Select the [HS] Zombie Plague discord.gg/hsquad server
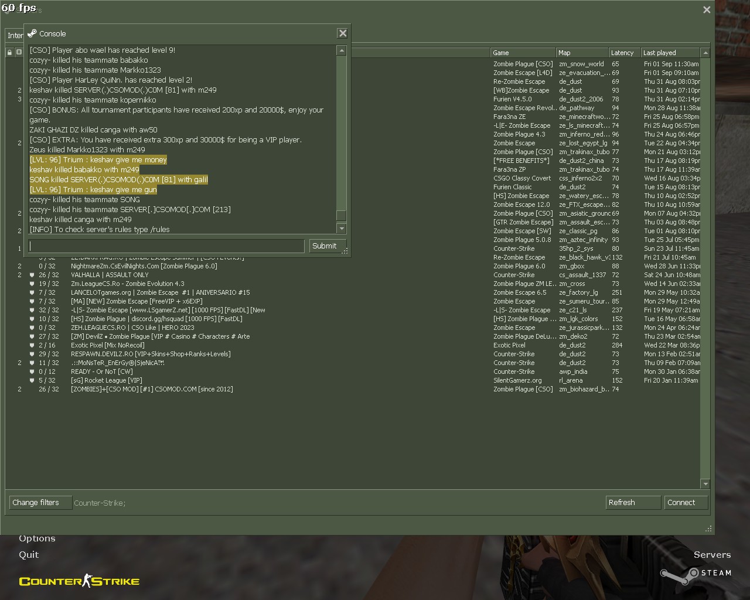Viewport: 750px width, 600px height. tap(353, 319)
